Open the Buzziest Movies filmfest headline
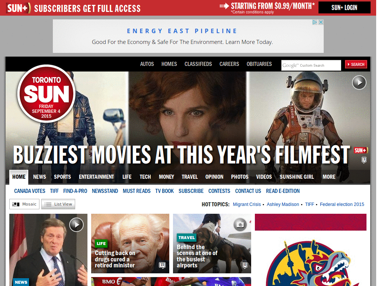Viewport: 381px width, 286px height. [x=181, y=155]
